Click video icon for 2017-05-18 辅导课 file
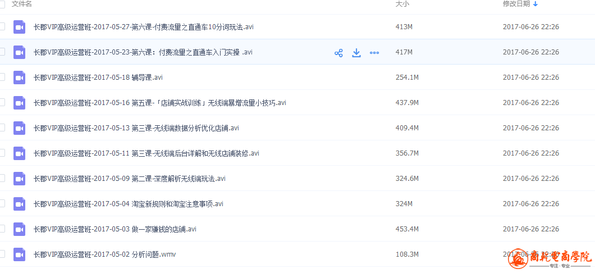The width and height of the screenshot is (595, 273). pos(19,78)
